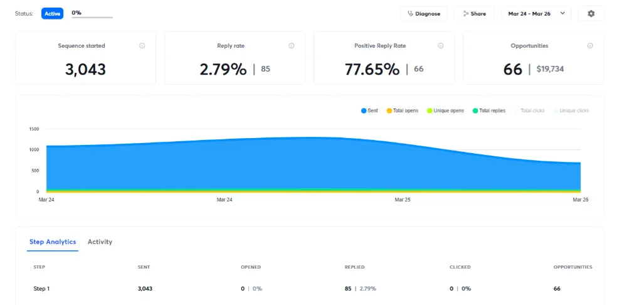
Task: Click the OPPORTUNITIES column header
Action: [x=573, y=267]
